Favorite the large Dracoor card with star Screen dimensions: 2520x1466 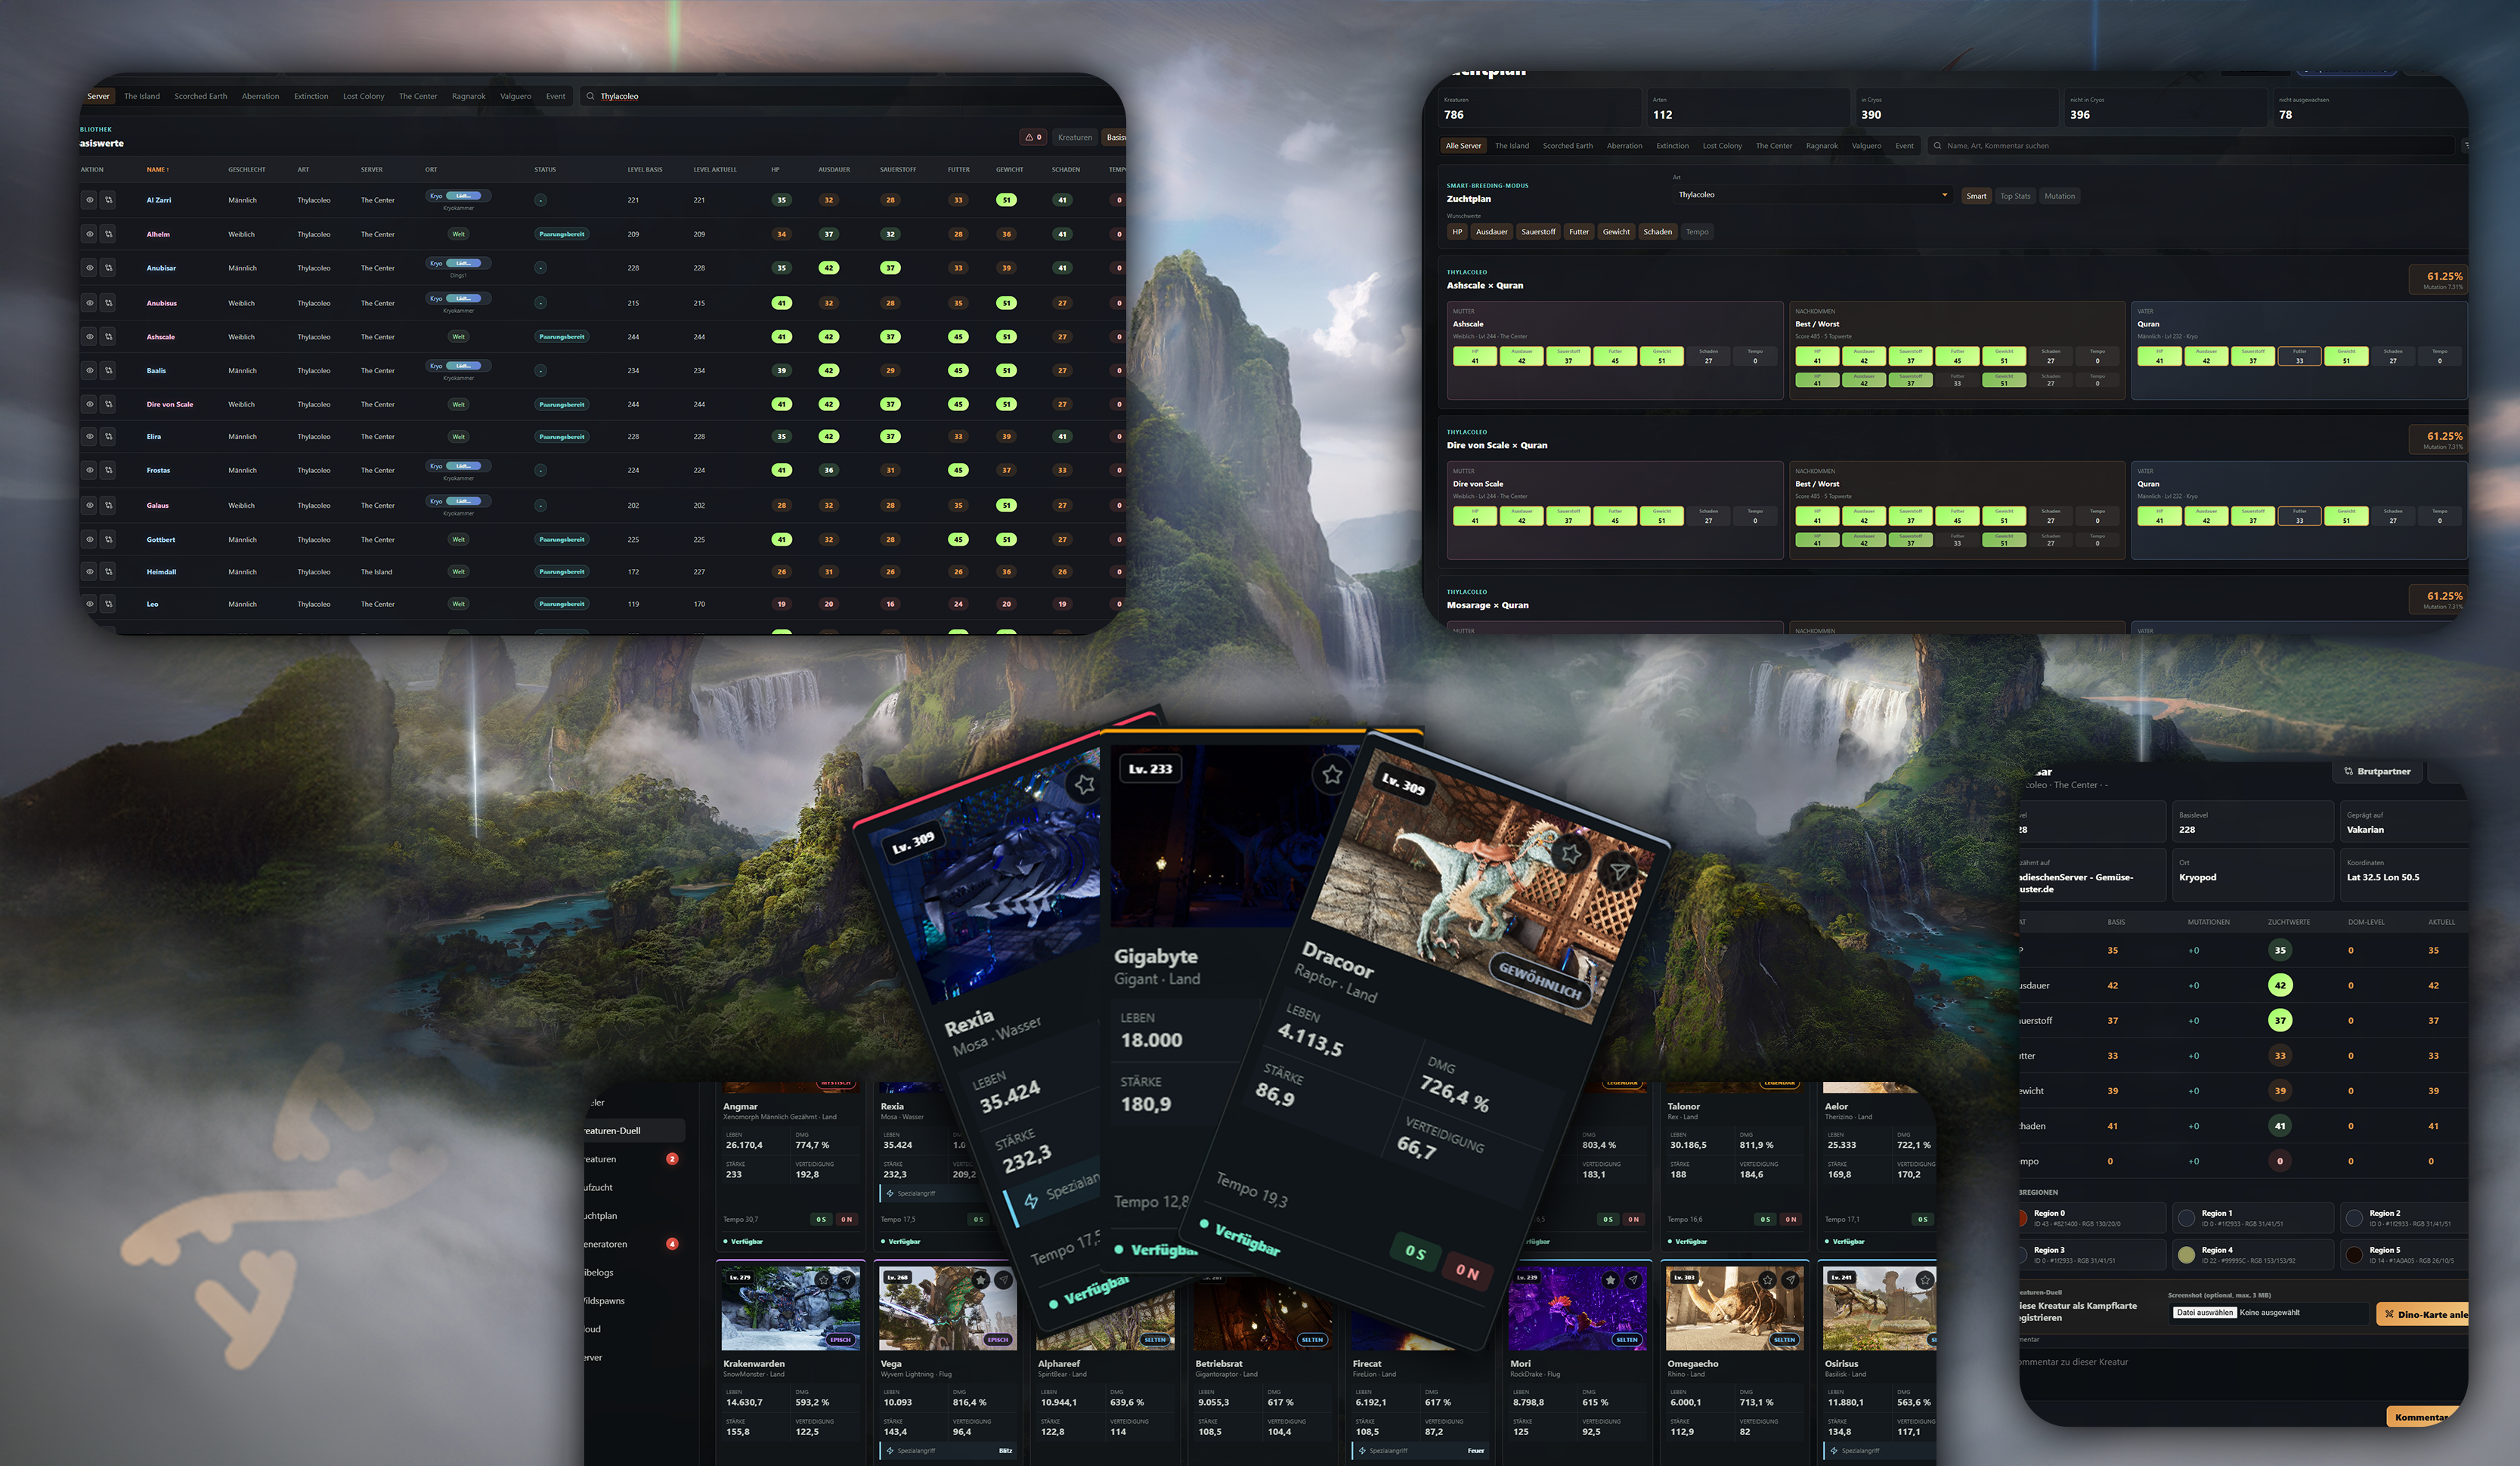(1571, 853)
